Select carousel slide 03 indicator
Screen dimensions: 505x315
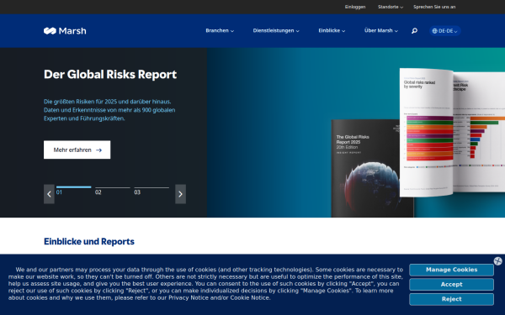click(x=151, y=191)
